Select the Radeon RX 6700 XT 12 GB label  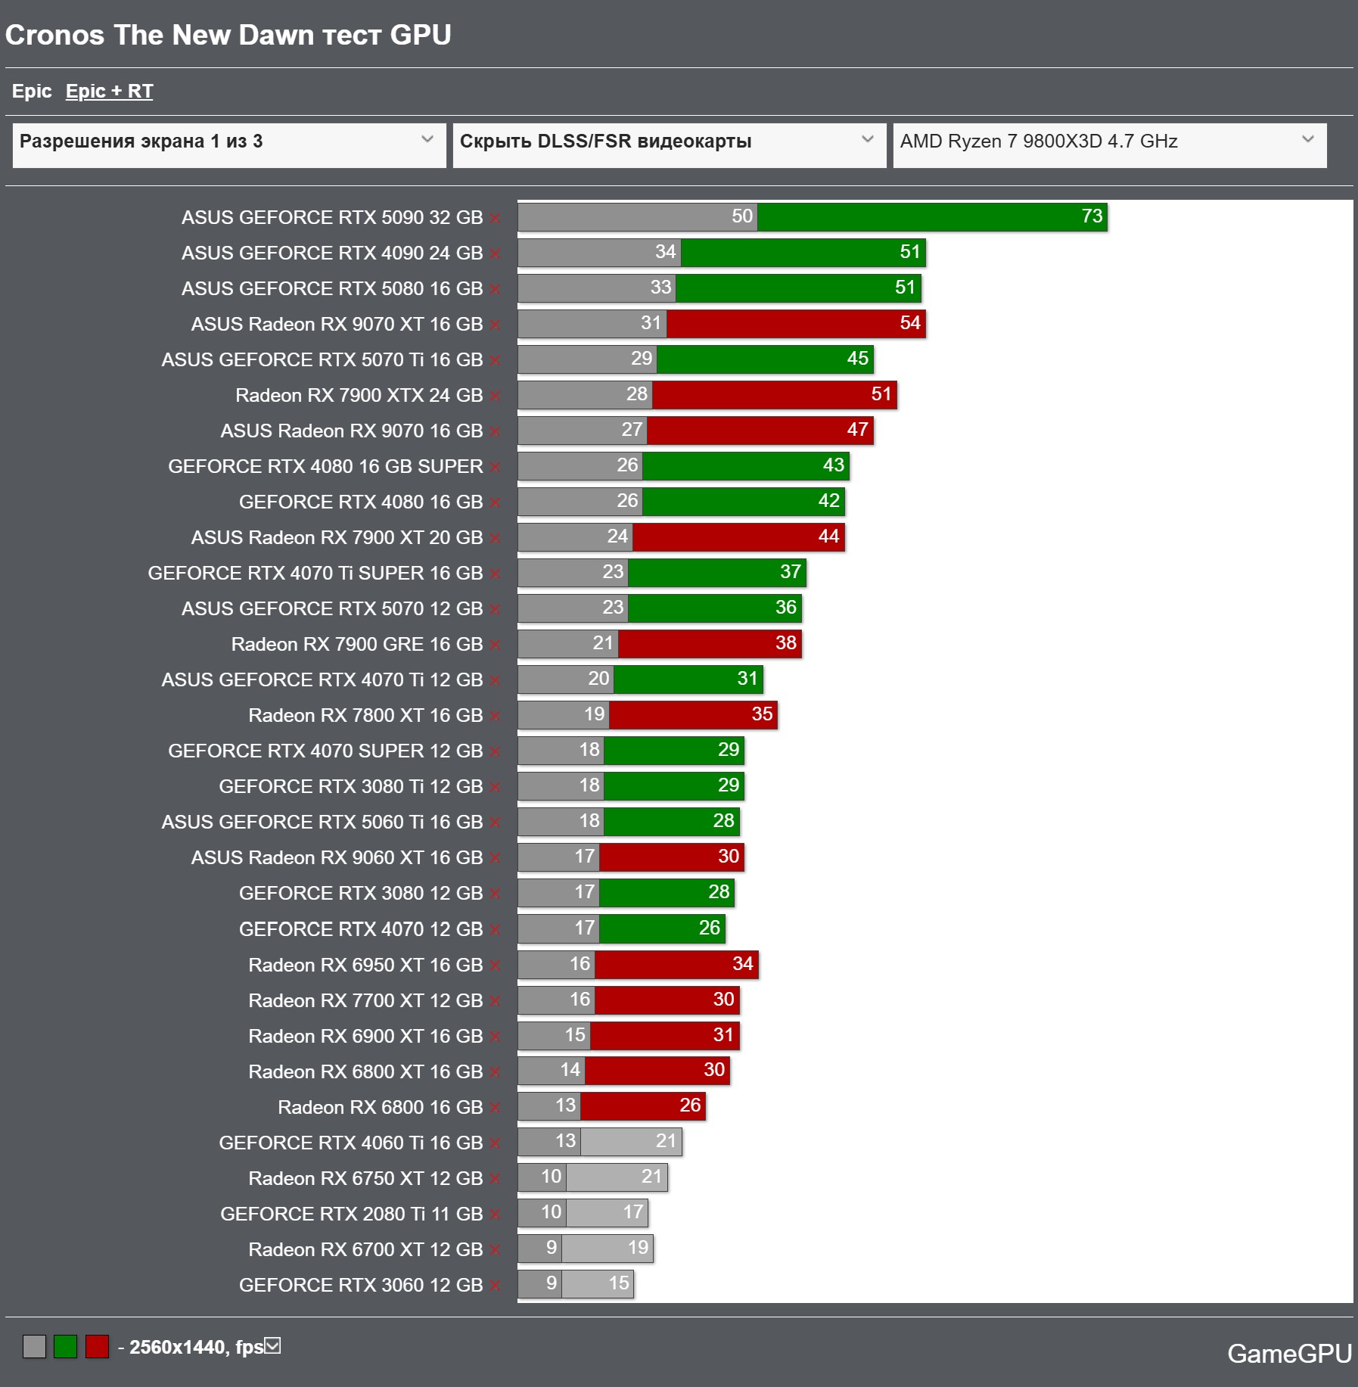365,1250
